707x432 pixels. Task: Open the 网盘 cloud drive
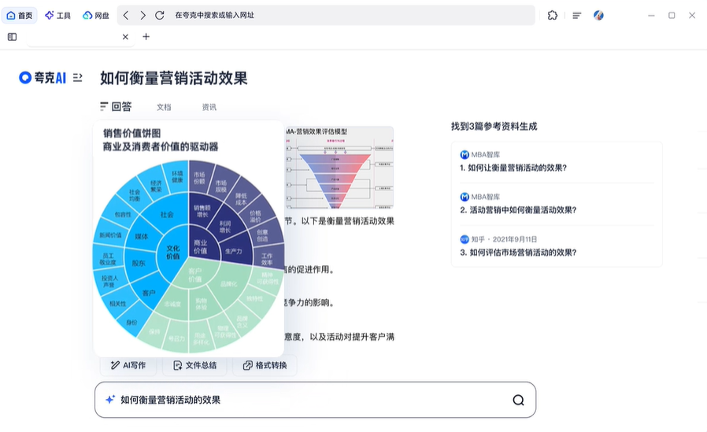pos(96,15)
